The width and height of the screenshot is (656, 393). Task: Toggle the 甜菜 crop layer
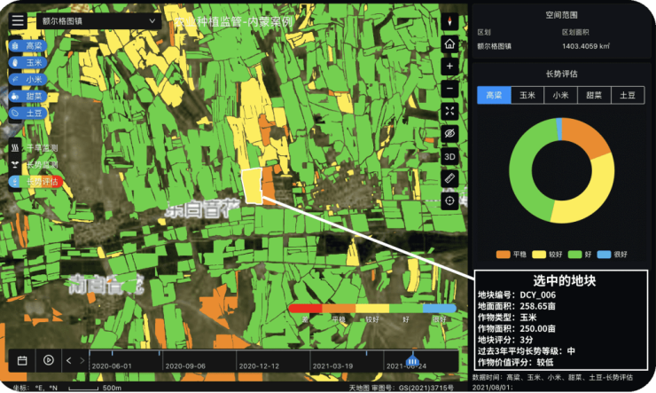[27, 97]
